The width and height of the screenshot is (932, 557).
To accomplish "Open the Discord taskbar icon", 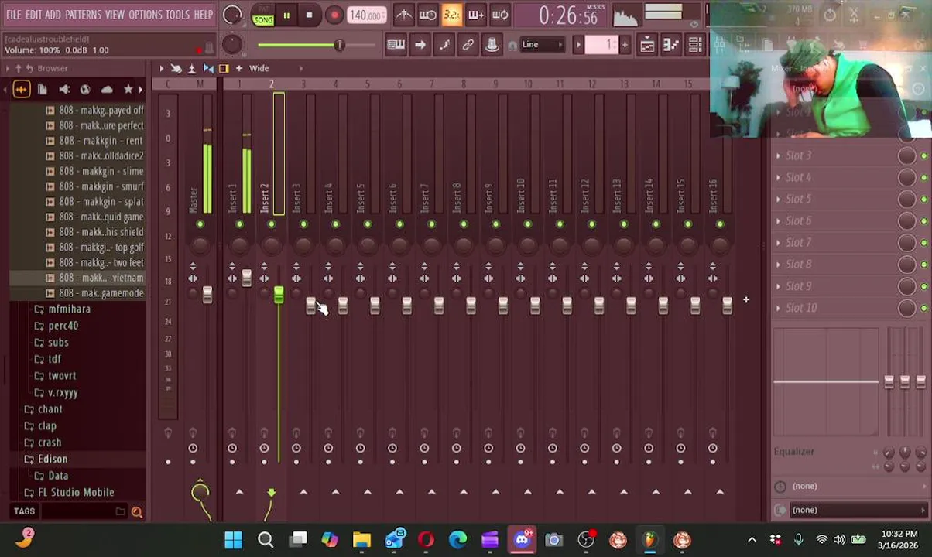I will (x=522, y=539).
